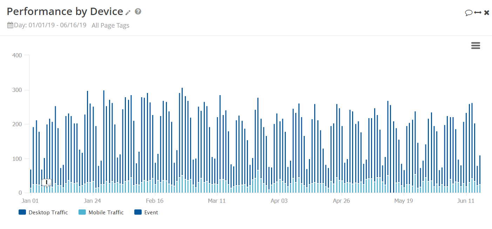This screenshot has width=492, height=229.
Task: Open the chart hamburger menu
Action: click(476, 45)
